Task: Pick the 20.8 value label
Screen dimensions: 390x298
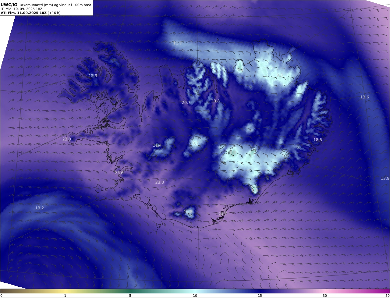Action: (x=215, y=101)
